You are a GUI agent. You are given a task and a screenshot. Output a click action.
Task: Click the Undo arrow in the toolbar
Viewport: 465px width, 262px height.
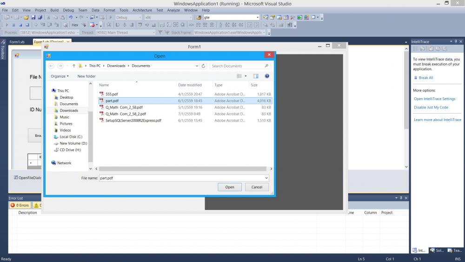coord(71,17)
